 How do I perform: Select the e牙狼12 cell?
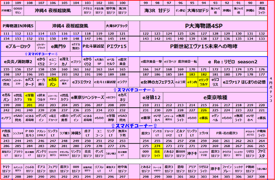152,97
